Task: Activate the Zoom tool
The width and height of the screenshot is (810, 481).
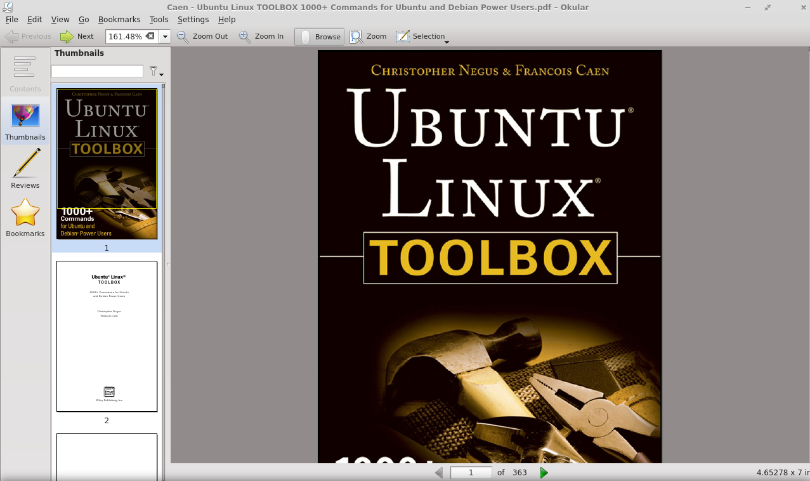Action: pos(368,37)
